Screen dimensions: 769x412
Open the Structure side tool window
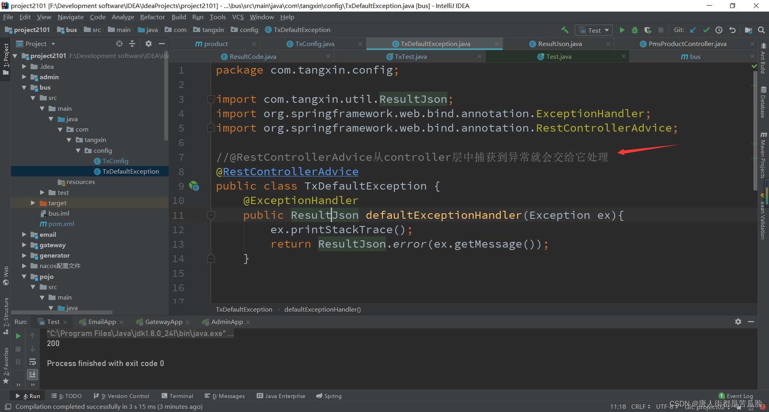point(6,316)
